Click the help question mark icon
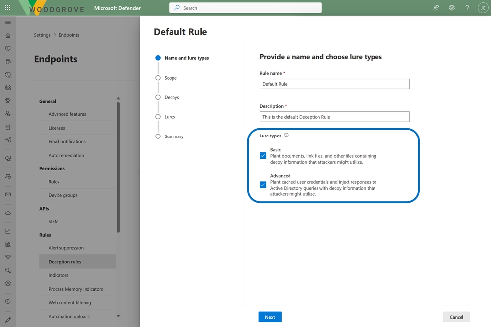Screen dimensions: 491x327 click(467, 8)
